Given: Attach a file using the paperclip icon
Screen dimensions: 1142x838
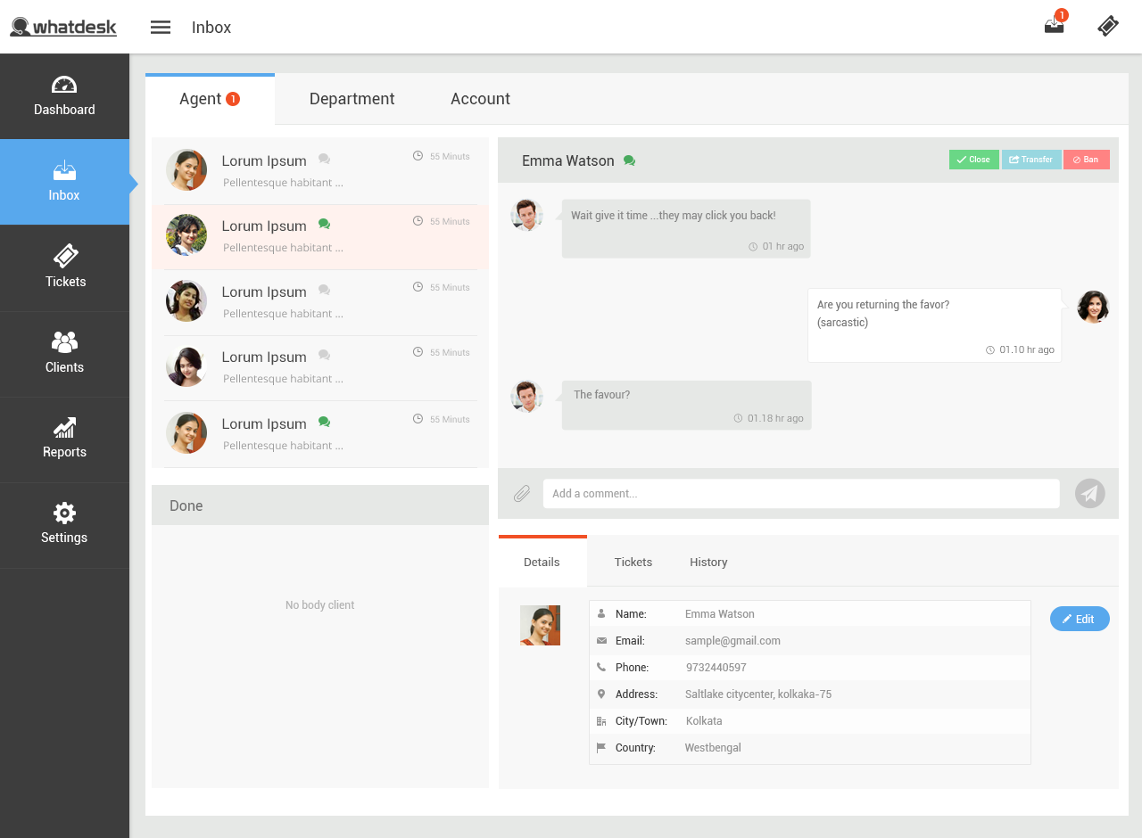Looking at the screenshot, I should click(521, 493).
